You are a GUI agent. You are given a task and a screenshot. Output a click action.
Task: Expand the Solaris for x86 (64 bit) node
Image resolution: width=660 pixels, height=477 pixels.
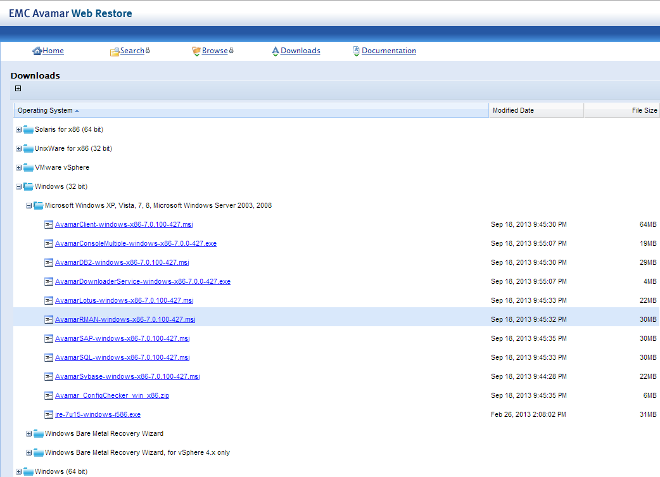click(18, 130)
